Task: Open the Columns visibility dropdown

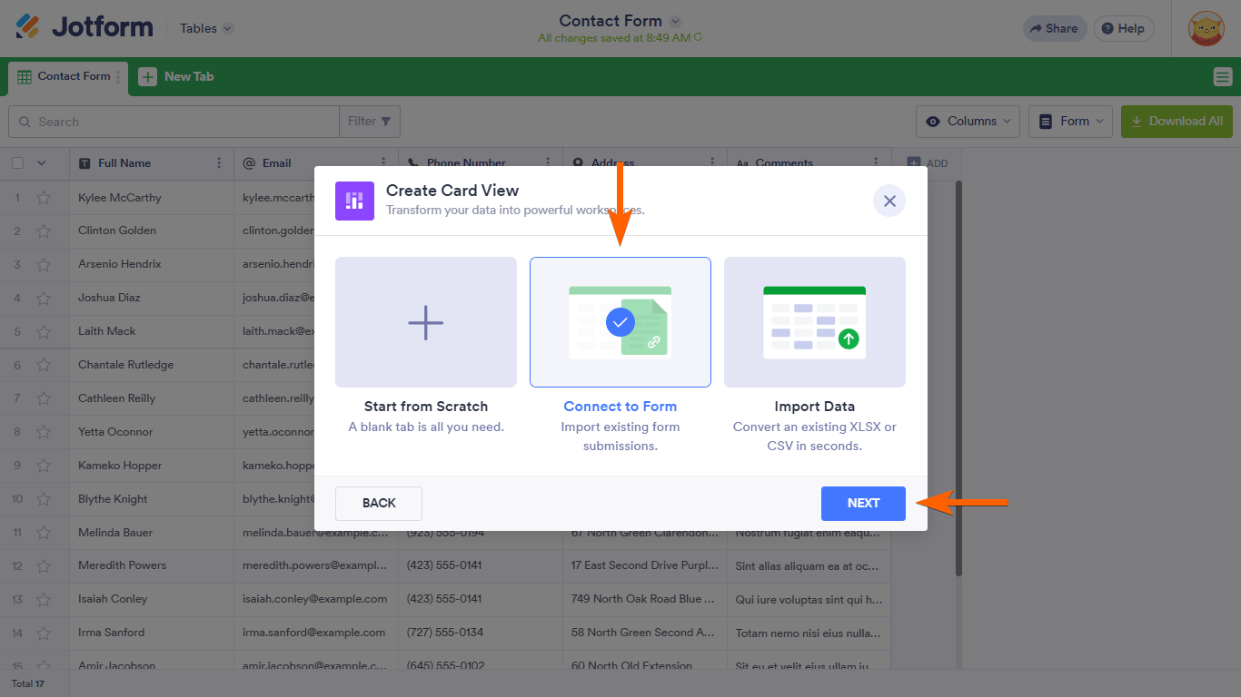Action: click(x=968, y=122)
